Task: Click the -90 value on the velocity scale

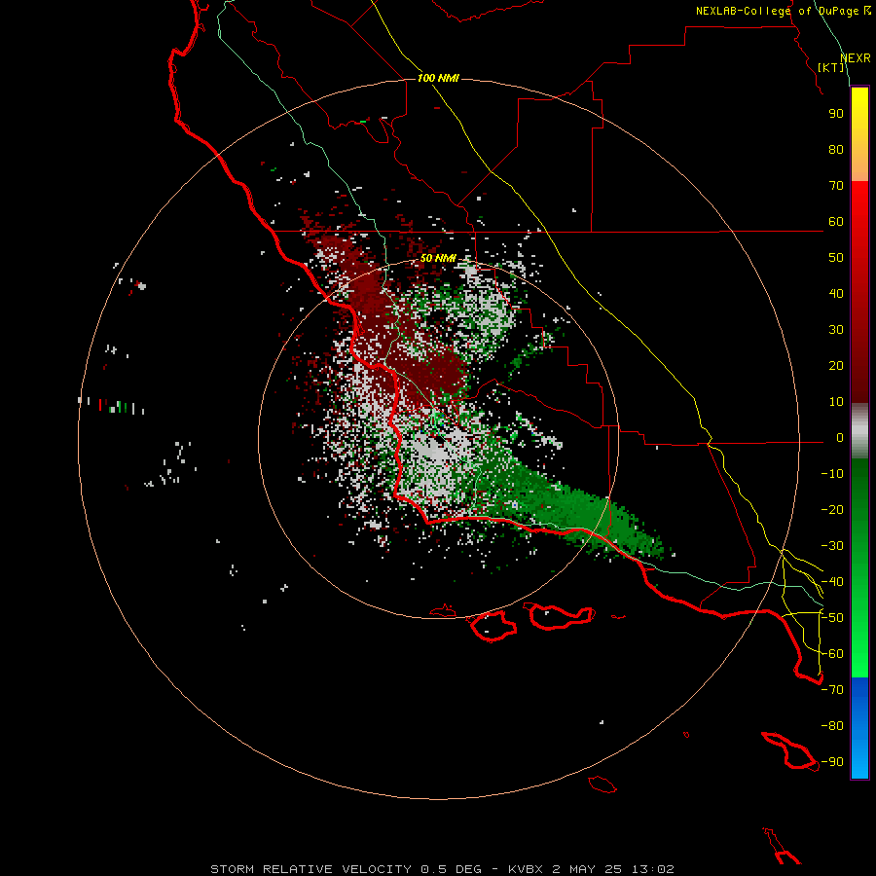Action: click(x=832, y=762)
